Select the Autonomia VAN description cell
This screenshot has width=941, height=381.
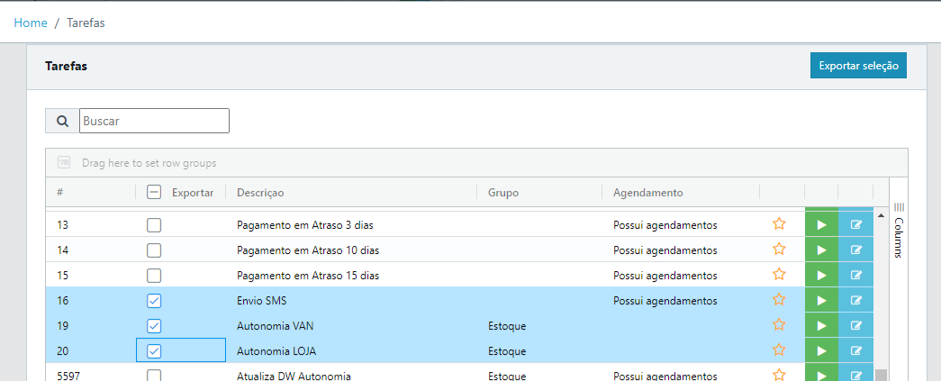click(351, 326)
